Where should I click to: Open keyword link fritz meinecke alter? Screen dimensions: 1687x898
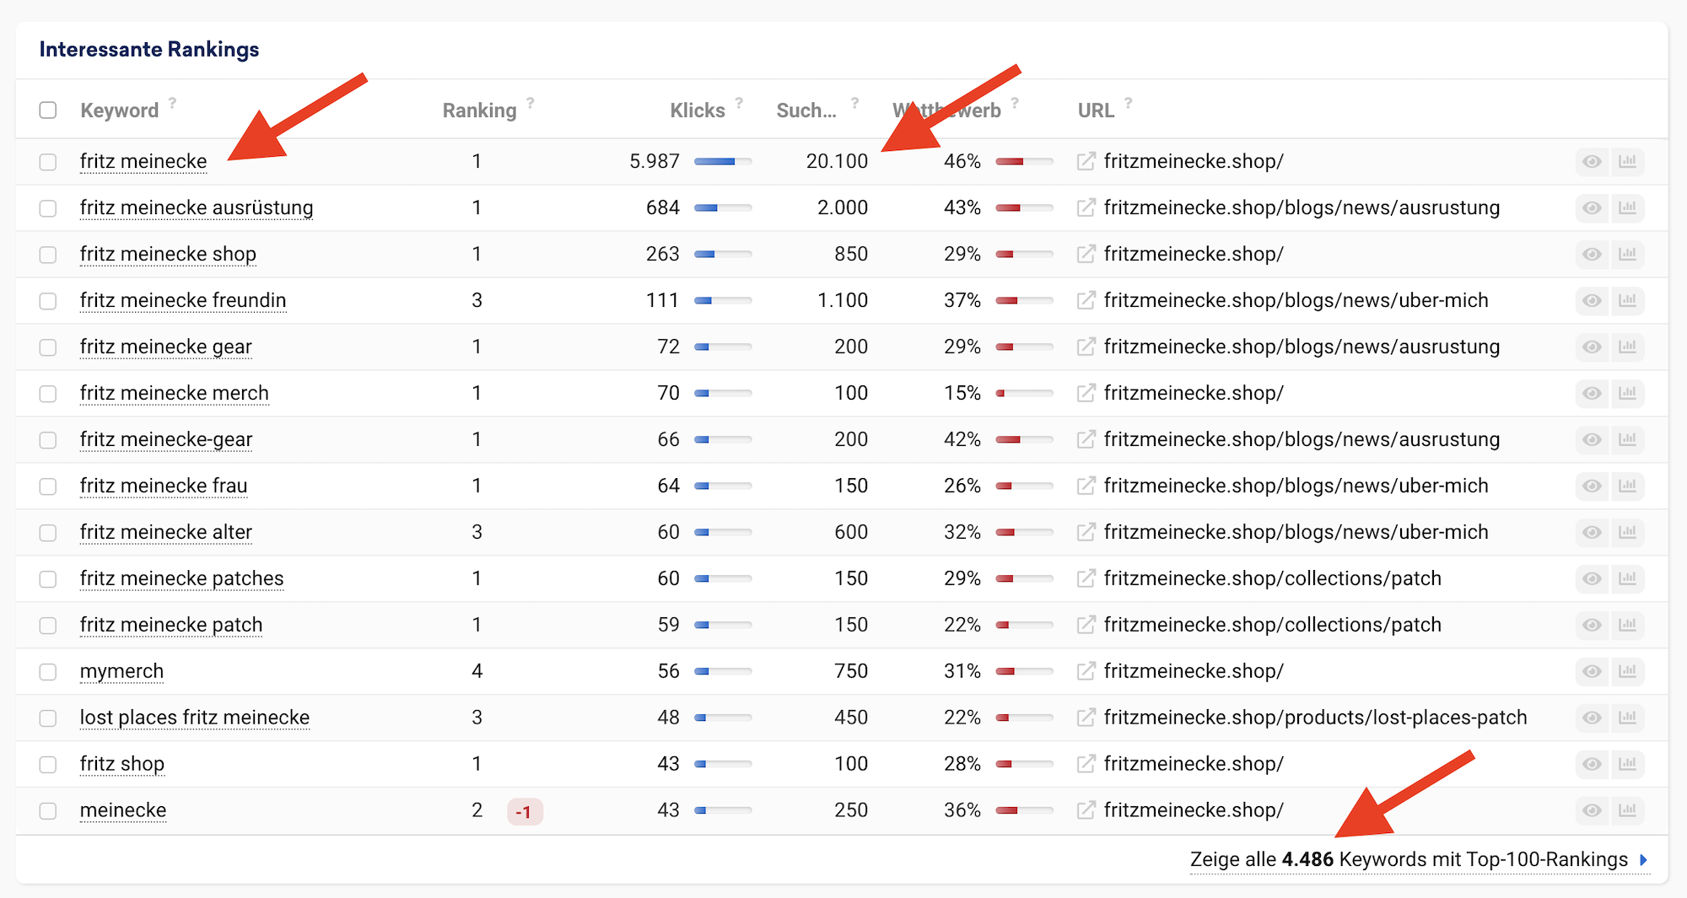(166, 532)
